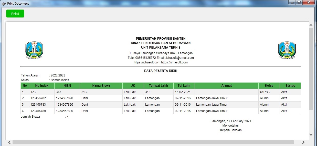
Task: Click 'DINAS PENDIDIKAN DAN KEBUDAYAAN' heading
Action: (x=161, y=43)
